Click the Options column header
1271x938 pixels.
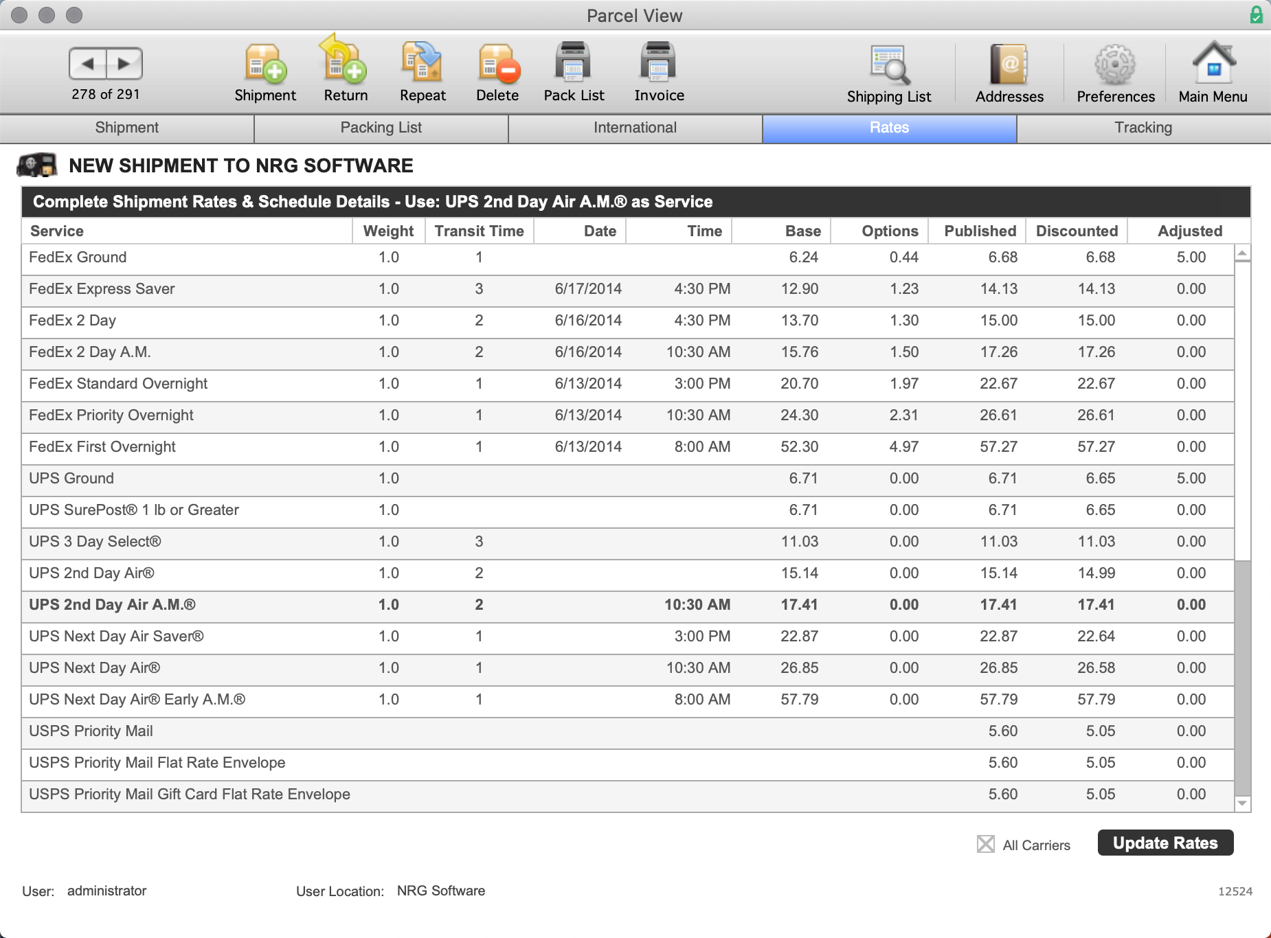(880, 231)
